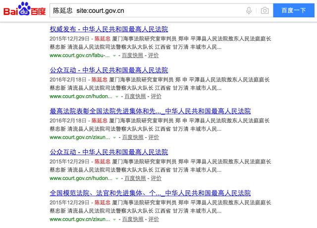Expand the arrow beside the 最高法院表彰 result URL

[115, 138]
